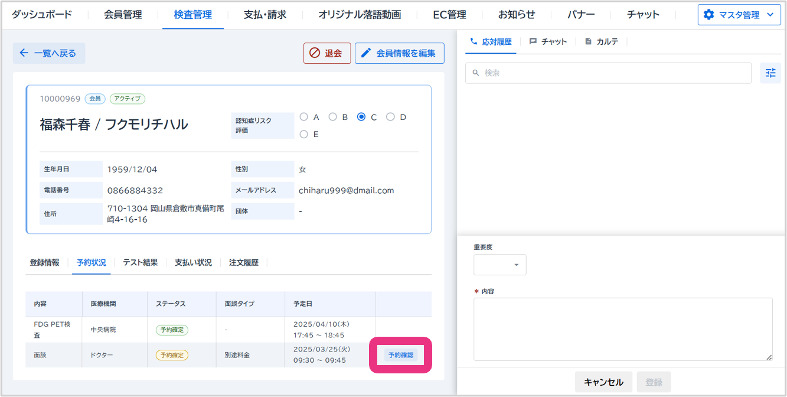
Task: Select dementia risk rating D
Action: tap(390, 117)
